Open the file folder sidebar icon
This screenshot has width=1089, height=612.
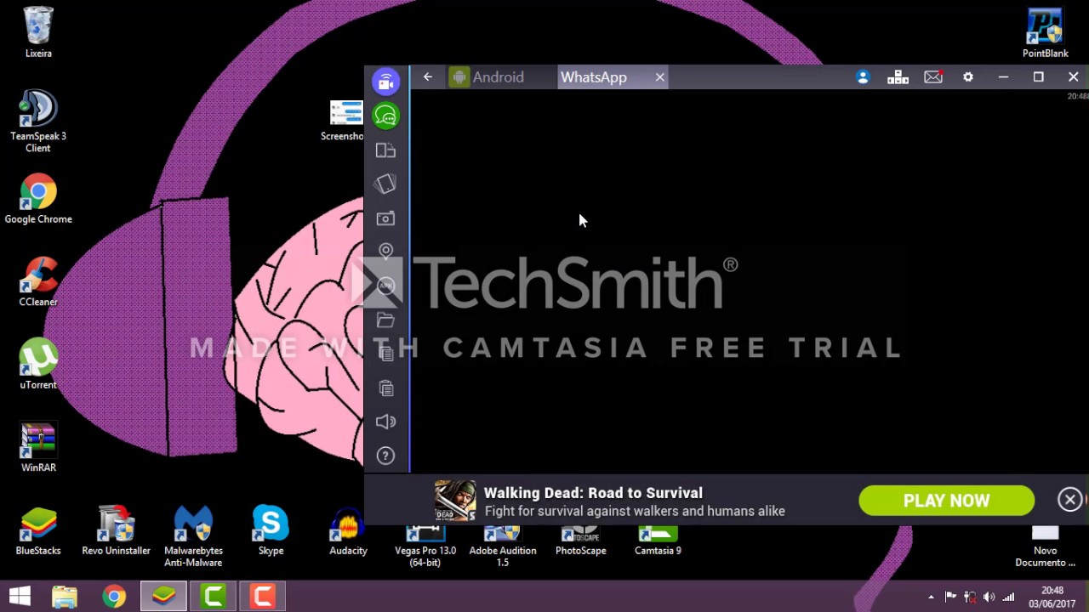pos(385,320)
